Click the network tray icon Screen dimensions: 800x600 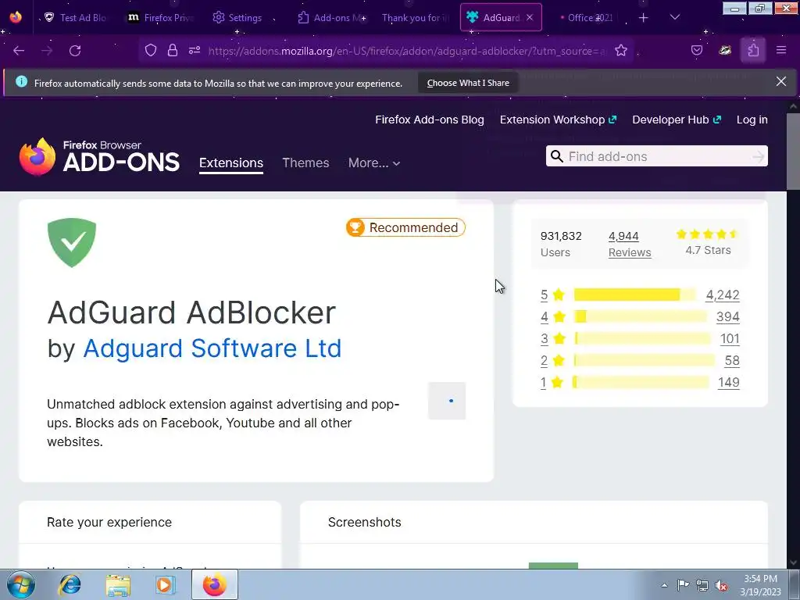click(x=702, y=585)
